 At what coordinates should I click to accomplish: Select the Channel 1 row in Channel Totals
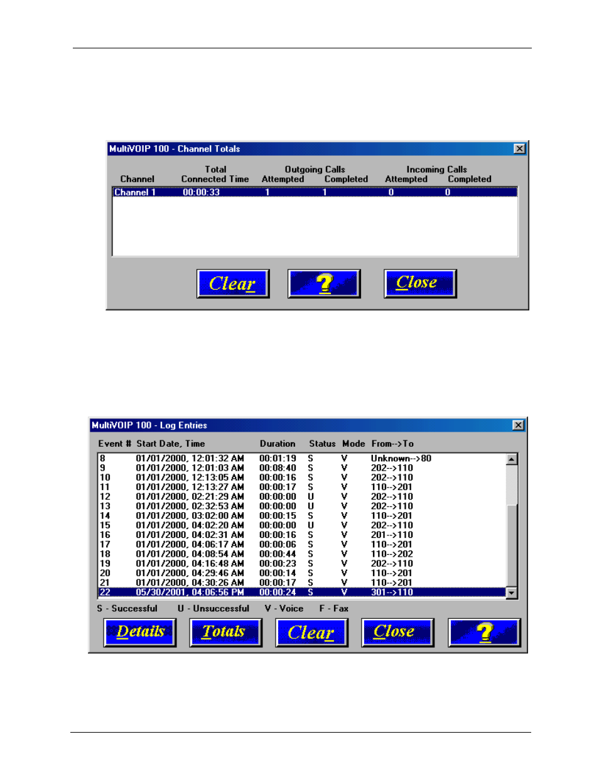tap(315, 192)
